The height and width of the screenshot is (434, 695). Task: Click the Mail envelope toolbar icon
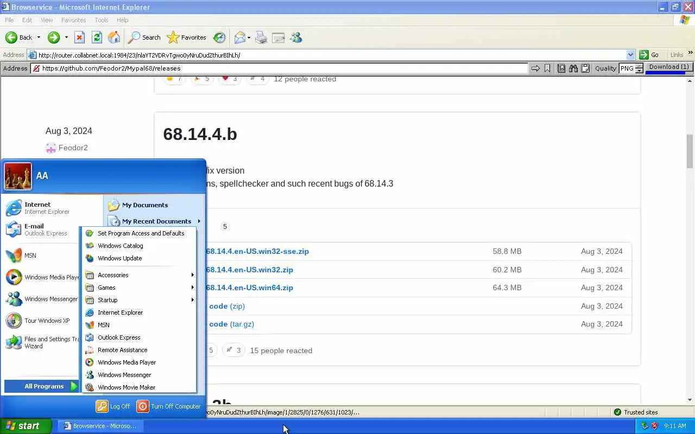click(239, 37)
